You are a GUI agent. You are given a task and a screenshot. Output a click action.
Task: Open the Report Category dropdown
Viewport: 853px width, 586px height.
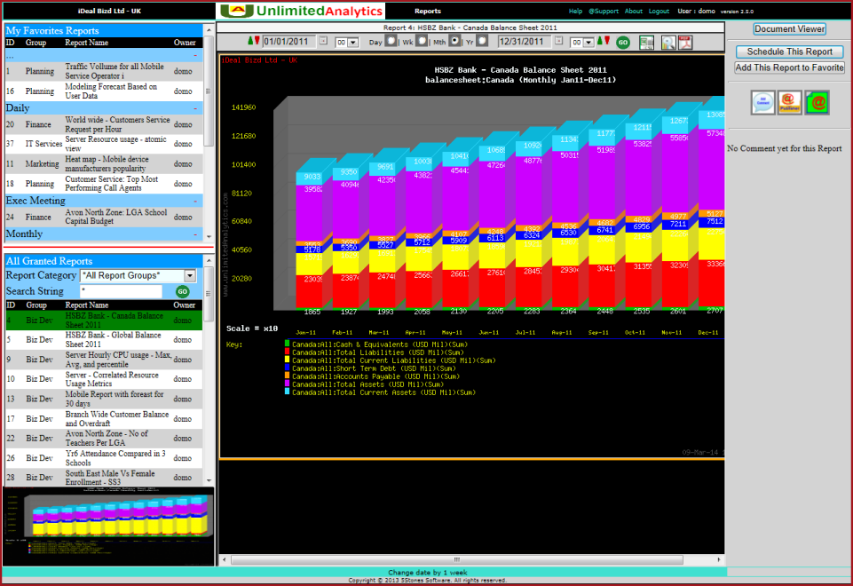pyautogui.click(x=138, y=276)
